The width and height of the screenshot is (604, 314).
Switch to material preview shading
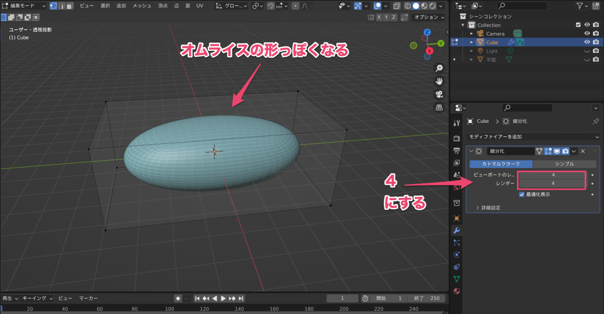tap(424, 6)
